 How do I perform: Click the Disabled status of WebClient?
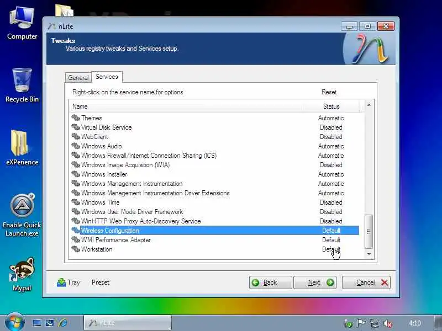pyautogui.click(x=331, y=136)
